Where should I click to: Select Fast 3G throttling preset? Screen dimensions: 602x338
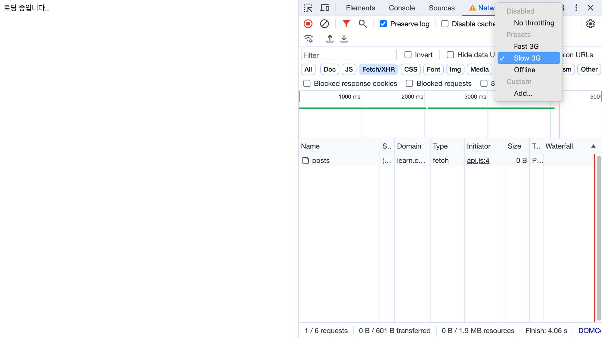(526, 46)
